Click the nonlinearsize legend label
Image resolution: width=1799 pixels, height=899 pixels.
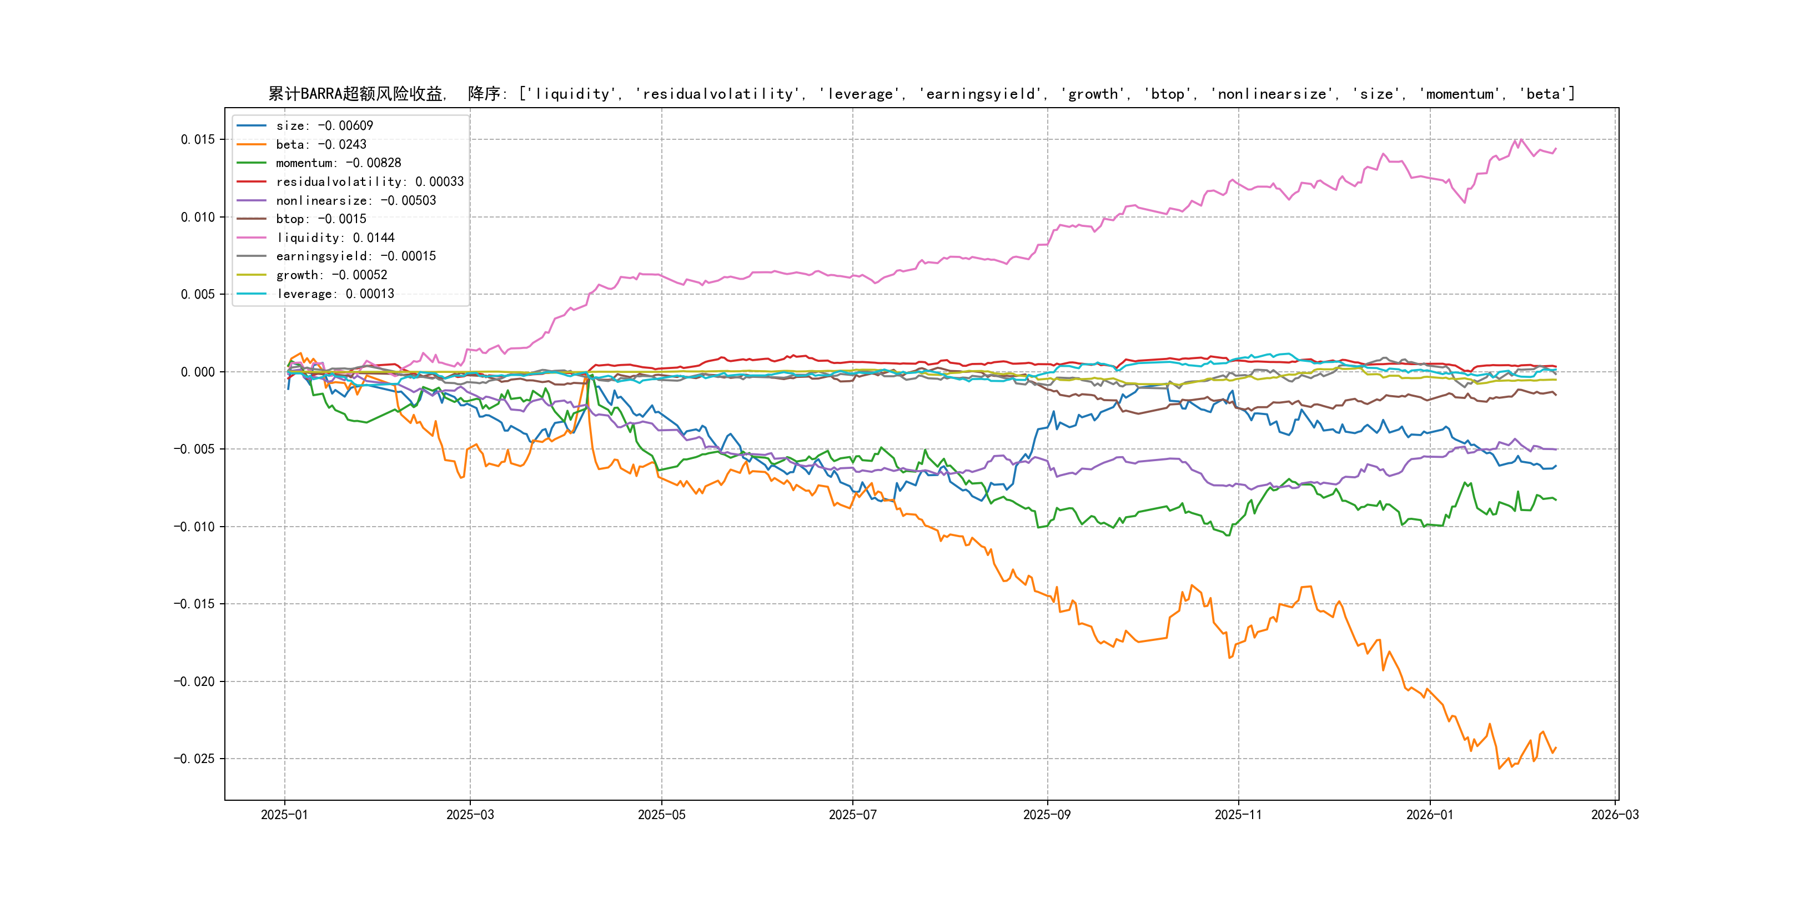click(355, 200)
